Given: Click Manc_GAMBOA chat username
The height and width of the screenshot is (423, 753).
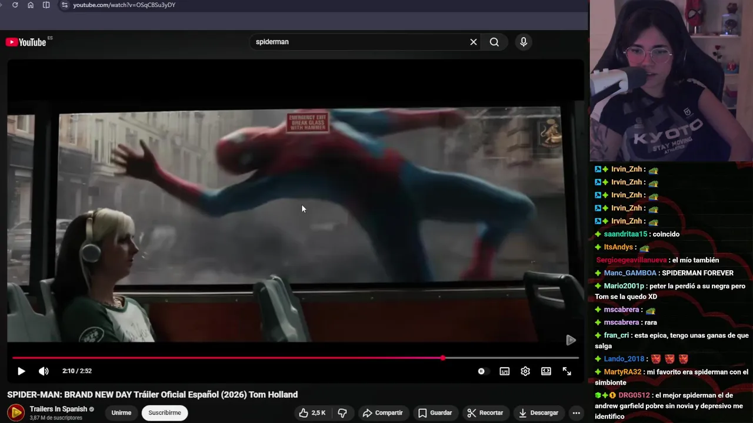Looking at the screenshot, I should tap(630, 273).
